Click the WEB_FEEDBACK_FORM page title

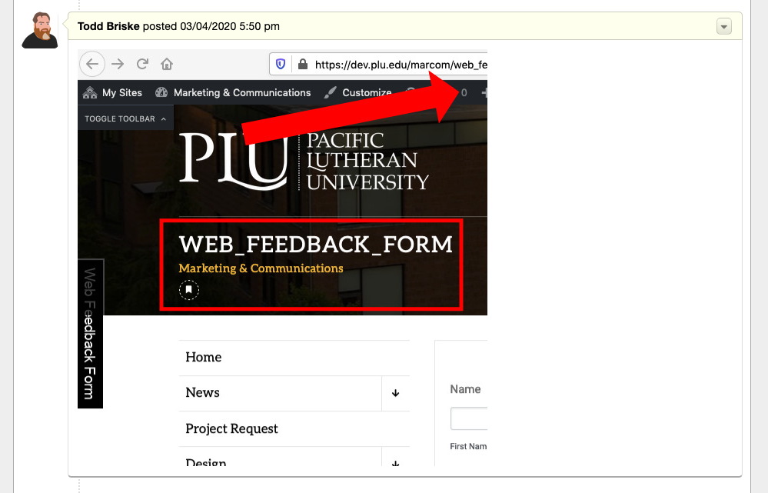point(316,244)
